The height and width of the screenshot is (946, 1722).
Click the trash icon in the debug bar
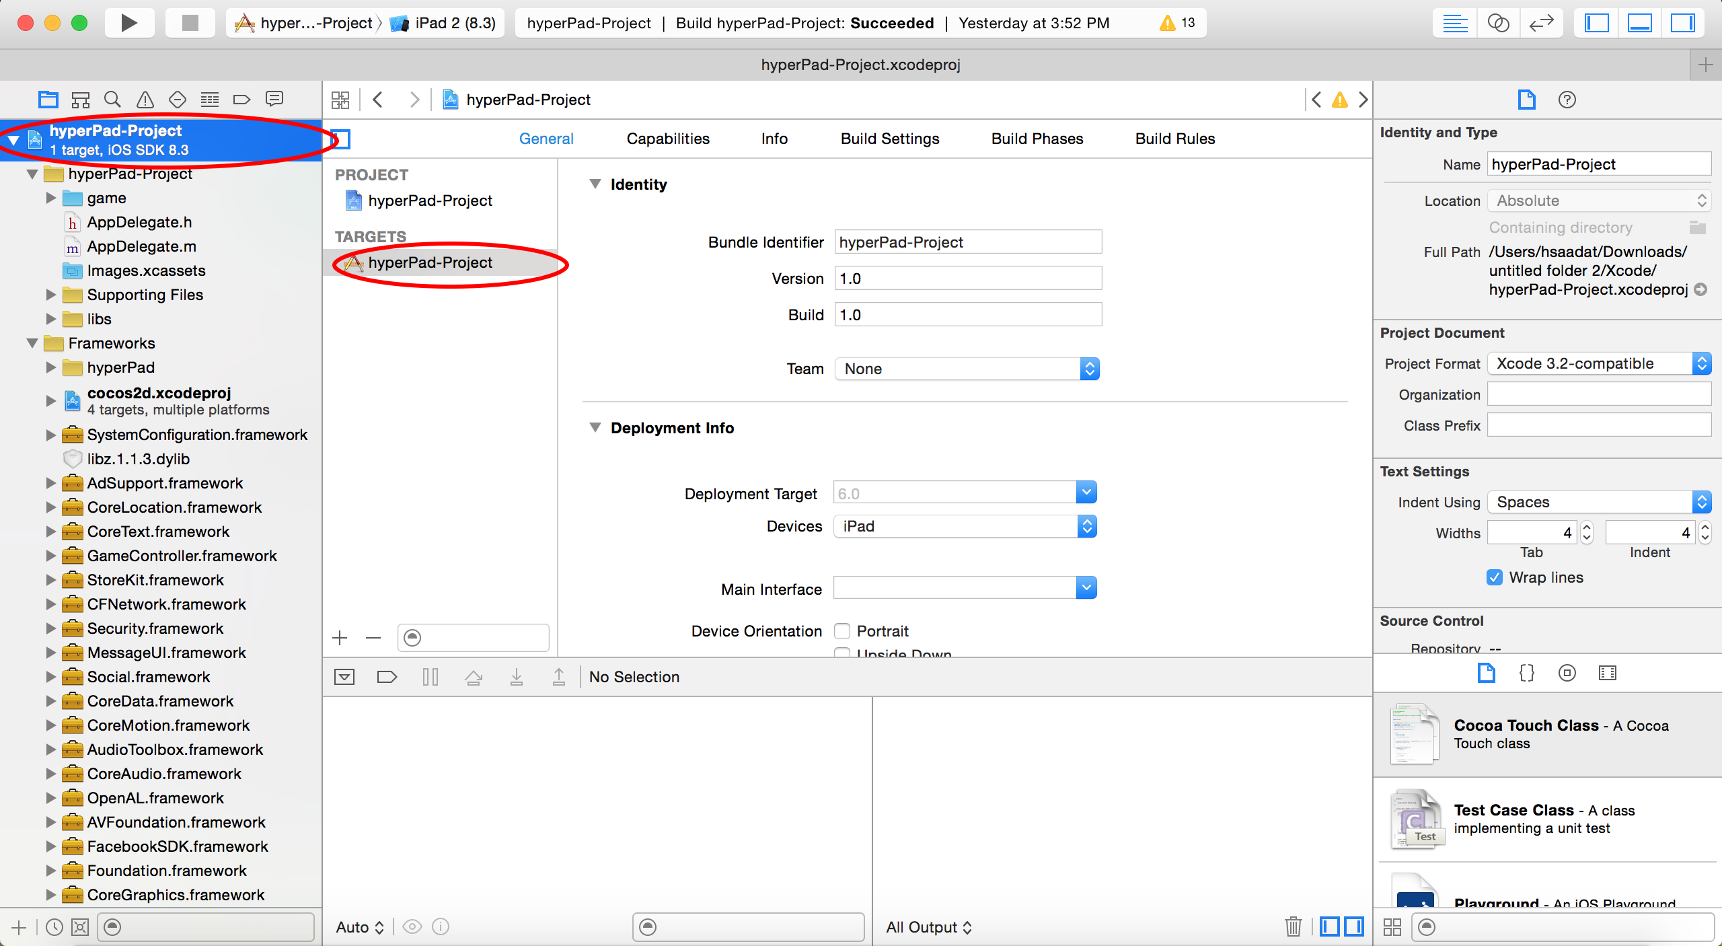[x=1293, y=926]
